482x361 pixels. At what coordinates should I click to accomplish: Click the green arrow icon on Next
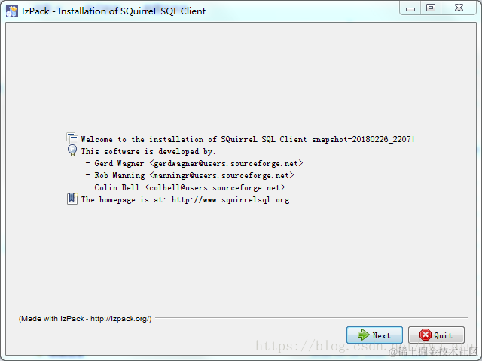click(363, 335)
